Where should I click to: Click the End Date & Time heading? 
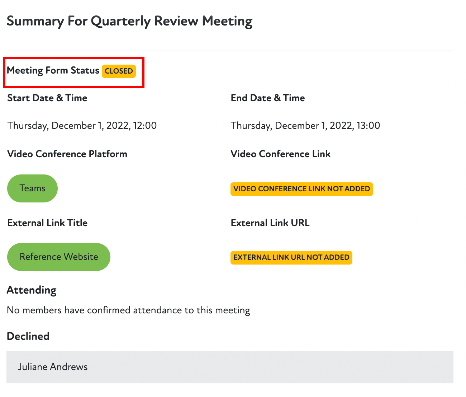[x=268, y=98]
